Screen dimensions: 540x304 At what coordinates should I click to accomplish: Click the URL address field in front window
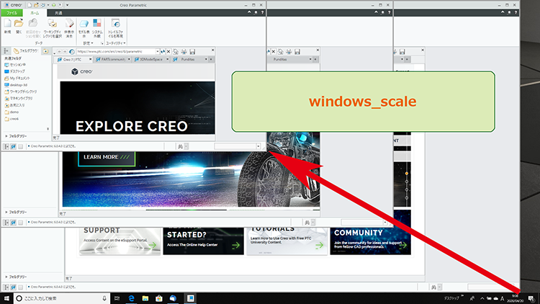tap(116, 52)
